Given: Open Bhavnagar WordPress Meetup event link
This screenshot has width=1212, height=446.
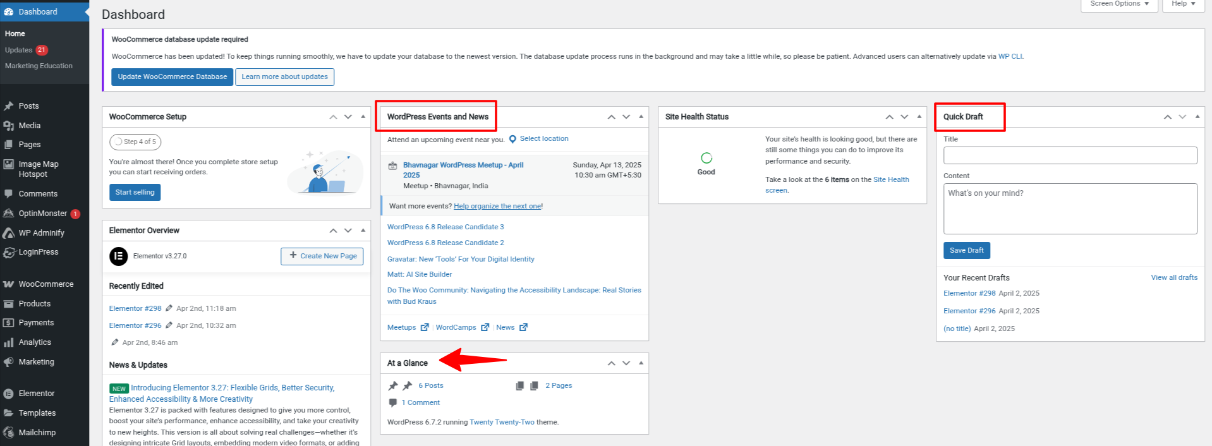Looking at the screenshot, I should [x=463, y=170].
